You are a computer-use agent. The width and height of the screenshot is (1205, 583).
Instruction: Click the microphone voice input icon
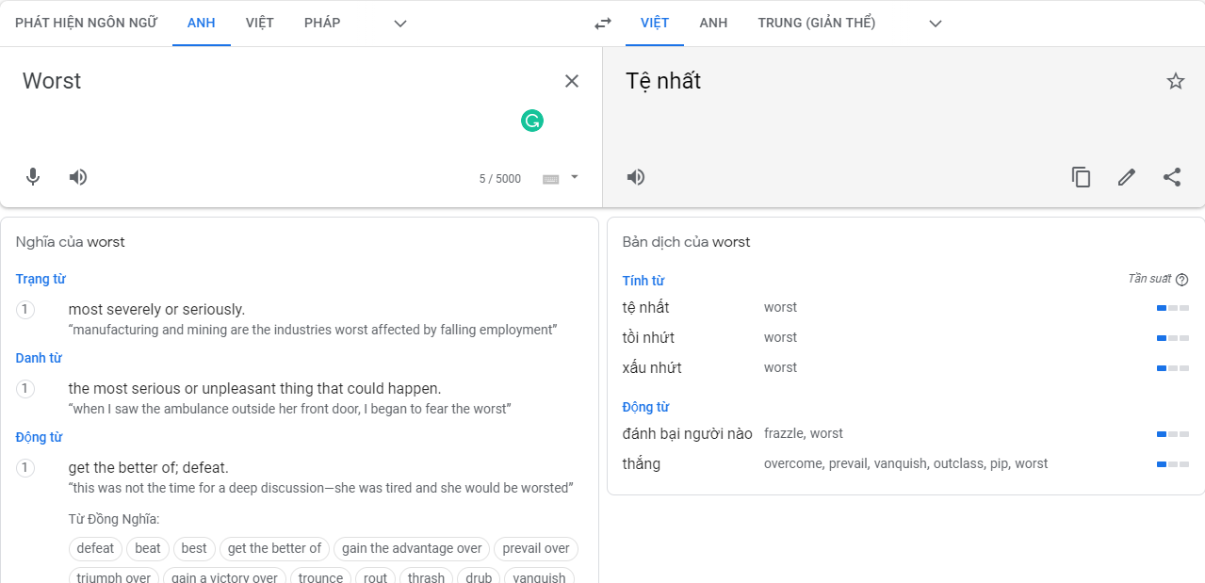click(x=33, y=177)
